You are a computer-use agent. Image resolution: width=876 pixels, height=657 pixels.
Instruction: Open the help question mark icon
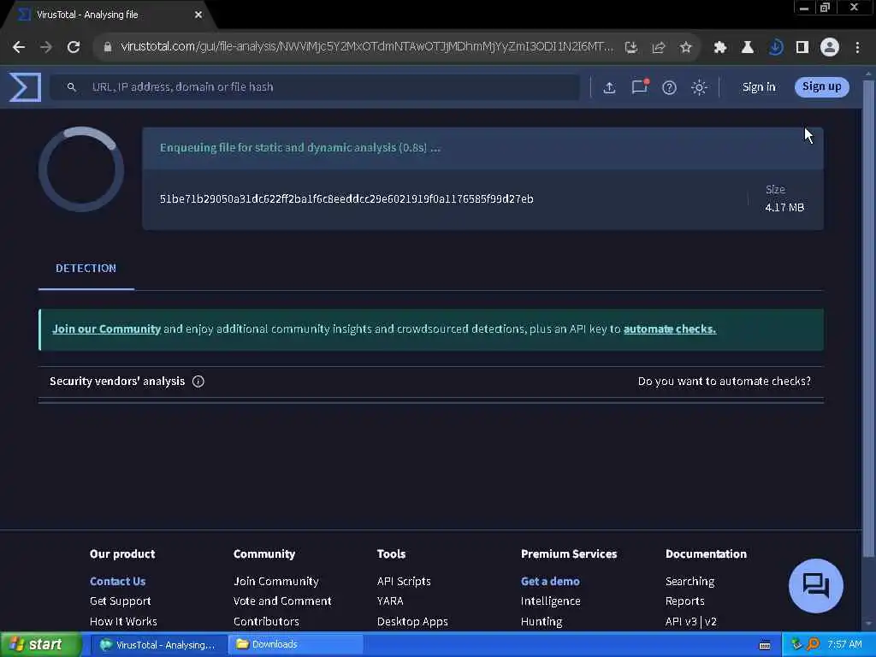669,87
